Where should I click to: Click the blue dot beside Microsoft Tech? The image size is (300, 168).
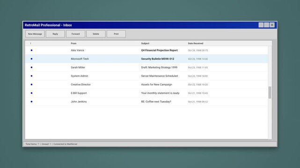pos(31,59)
